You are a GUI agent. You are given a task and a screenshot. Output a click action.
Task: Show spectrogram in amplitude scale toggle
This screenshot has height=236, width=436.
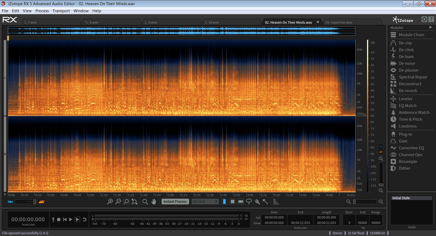click(381, 152)
